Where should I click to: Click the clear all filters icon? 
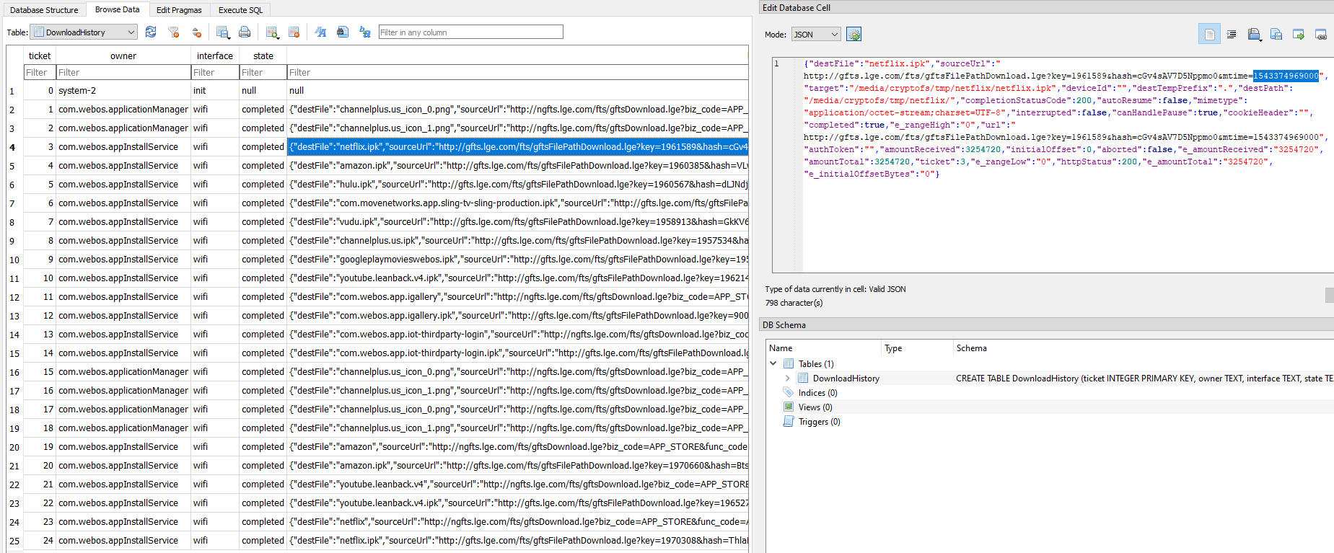(x=173, y=32)
